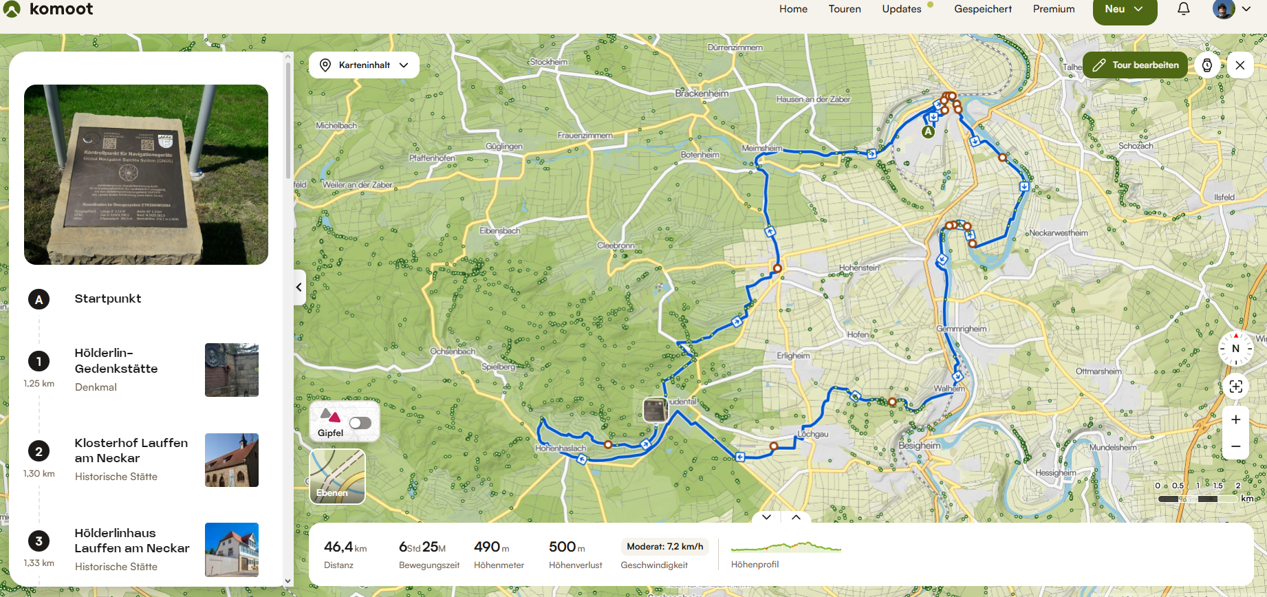Go to the Touren menu item
Image resolution: width=1267 pixels, height=597 pixels.
click(x=845, y=9)
